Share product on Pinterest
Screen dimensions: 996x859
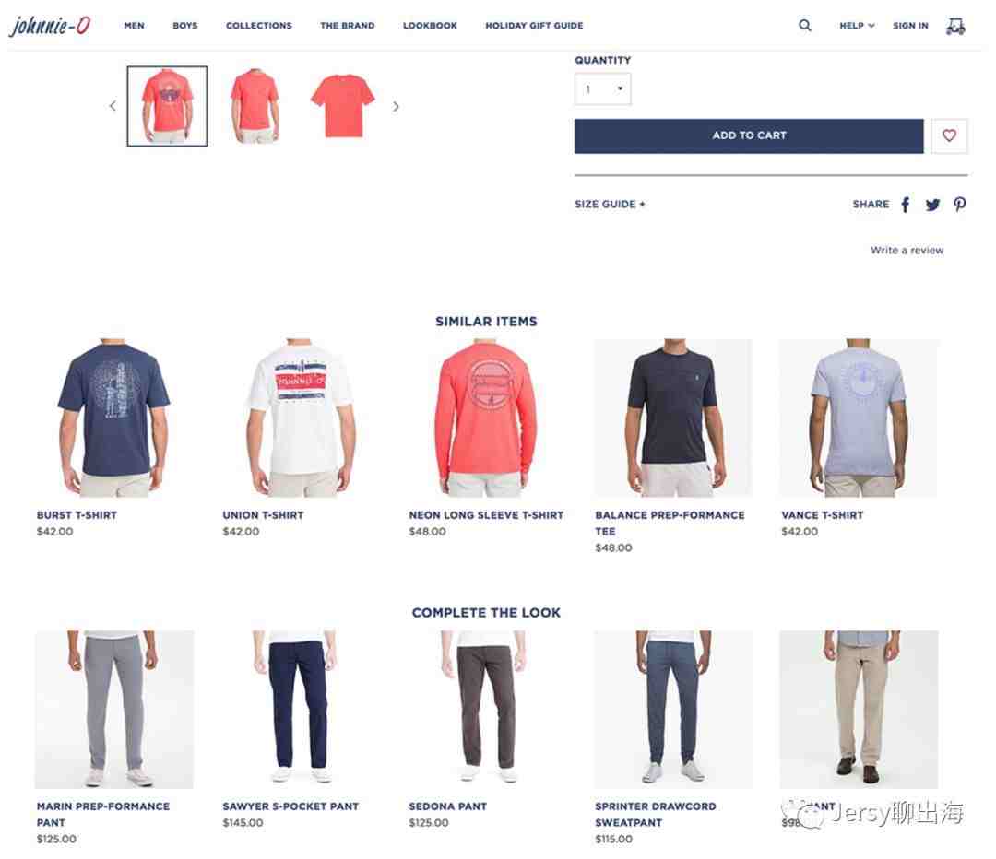point(959,205)
